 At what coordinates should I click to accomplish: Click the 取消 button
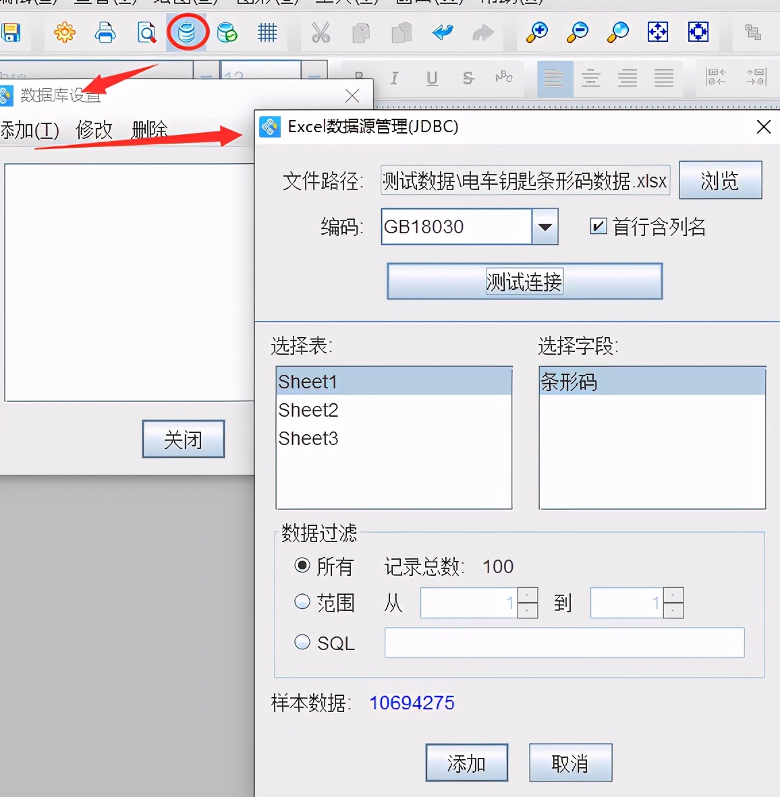point(571,763)
